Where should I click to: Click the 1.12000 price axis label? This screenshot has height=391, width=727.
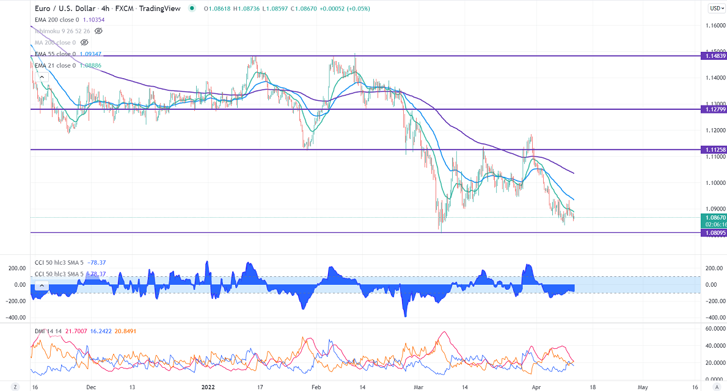[x=716, y=131]
